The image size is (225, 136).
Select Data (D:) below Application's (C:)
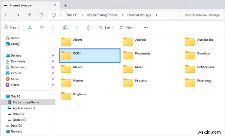point(16,114)
